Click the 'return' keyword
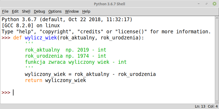This screenshot has width=219, height=109. (34, 80)
